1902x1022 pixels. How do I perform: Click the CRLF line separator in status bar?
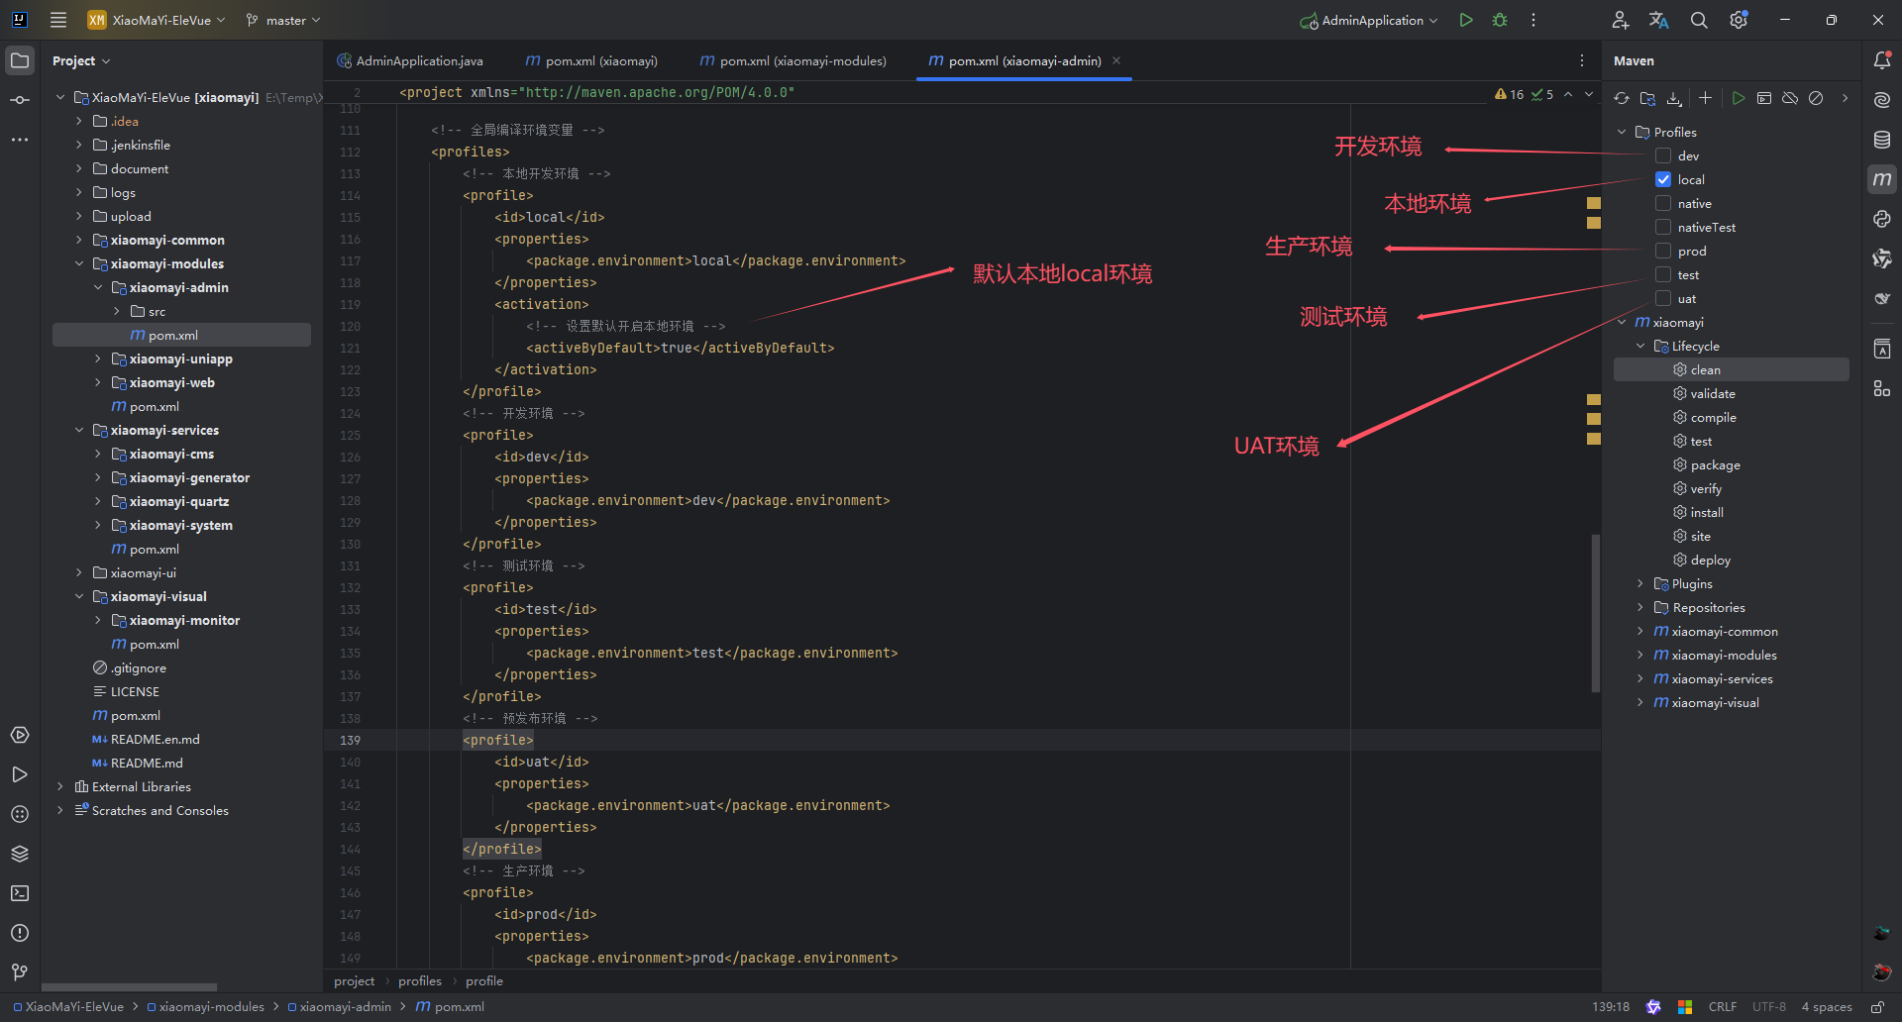1722,1006
